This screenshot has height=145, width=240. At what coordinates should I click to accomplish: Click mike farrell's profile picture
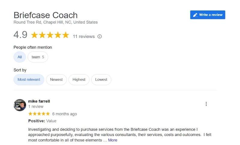pos(20,105)
